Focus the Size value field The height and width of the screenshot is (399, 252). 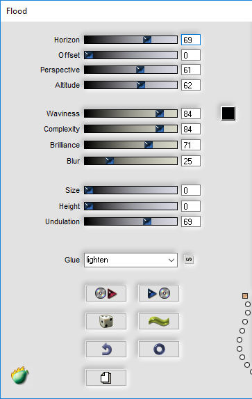tap(191, 190)
